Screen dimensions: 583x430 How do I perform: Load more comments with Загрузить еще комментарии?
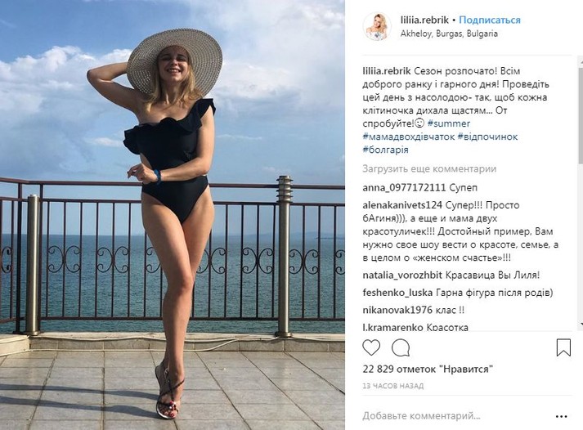[429, 169]
